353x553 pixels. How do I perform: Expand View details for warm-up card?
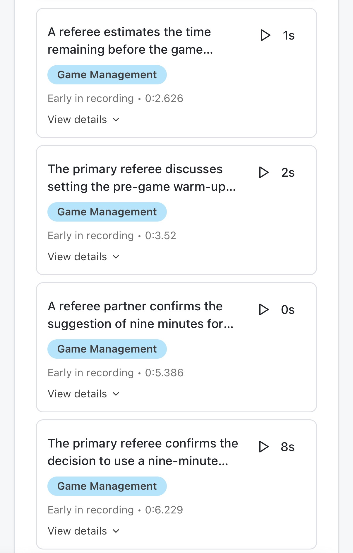pos(83,257)
